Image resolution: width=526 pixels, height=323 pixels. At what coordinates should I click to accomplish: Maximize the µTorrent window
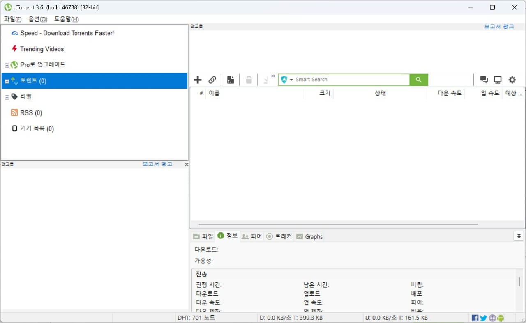492,7
